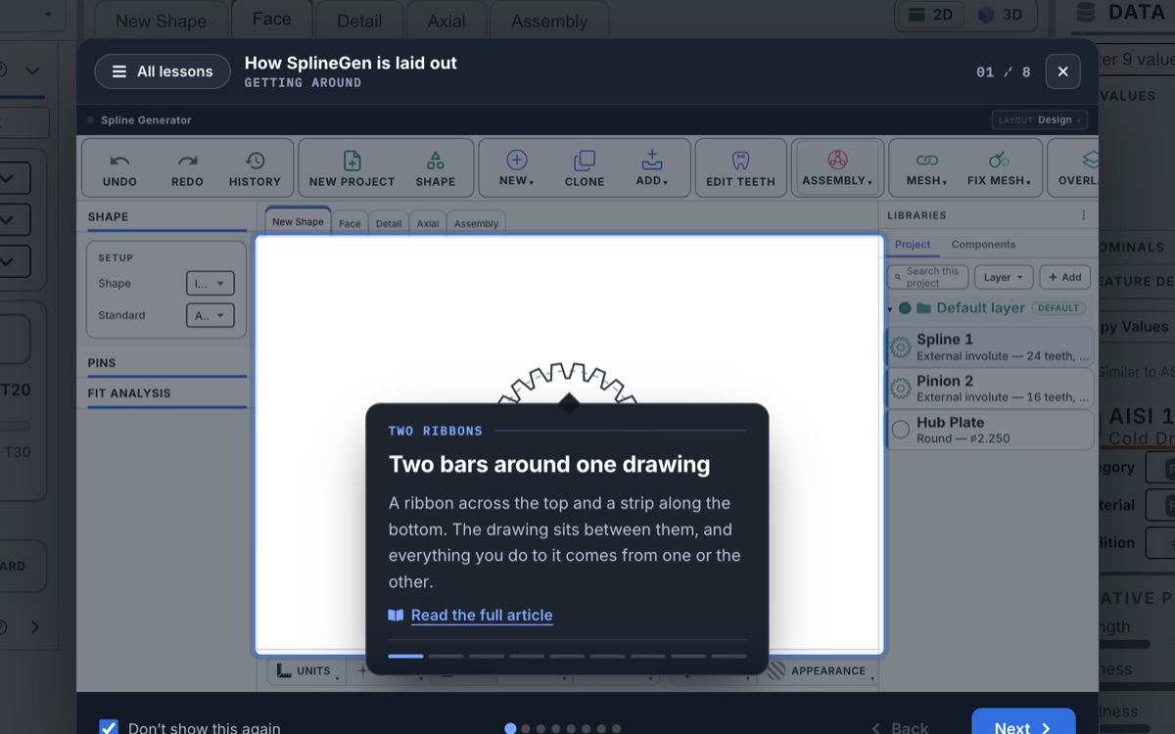Screen dimensions: 1175x734
Task: Click the Appearance hatched icon in bottom strip
Action: (x=776, y=670)
